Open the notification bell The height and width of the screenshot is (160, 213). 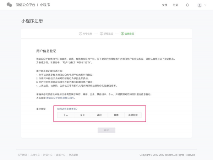point(187,5)
